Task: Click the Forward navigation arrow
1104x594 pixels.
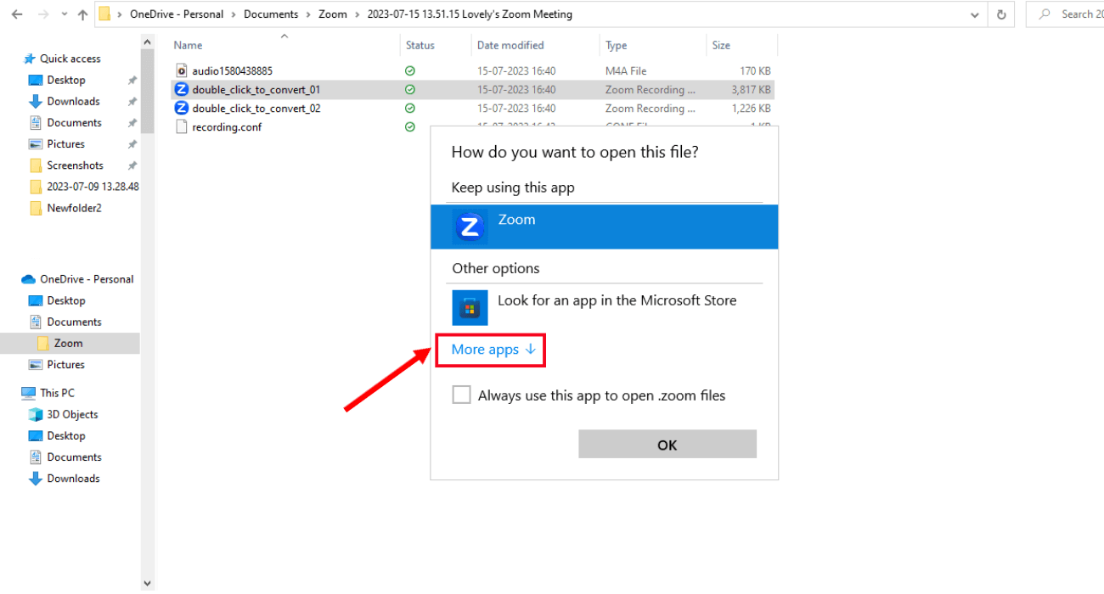Action: pos(45,14)
